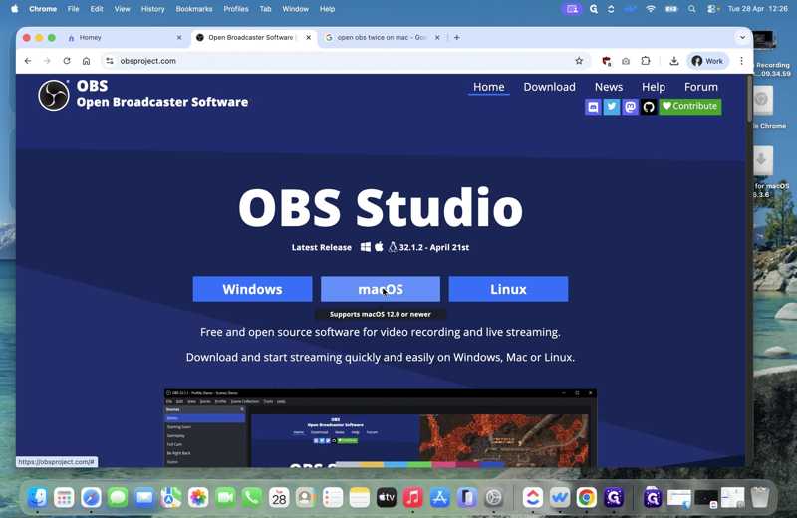This screenshot has width=797, height=518.
Task: Open the File menu
Action: point(73,9)
